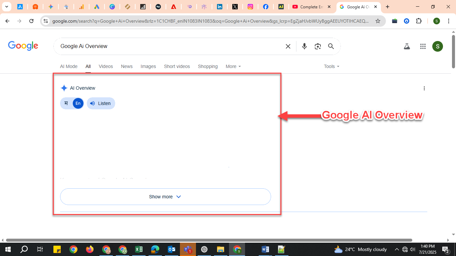The image size is (456, 256).
Task: Expand AI Overview with Show more
Action: pos(165,197)
